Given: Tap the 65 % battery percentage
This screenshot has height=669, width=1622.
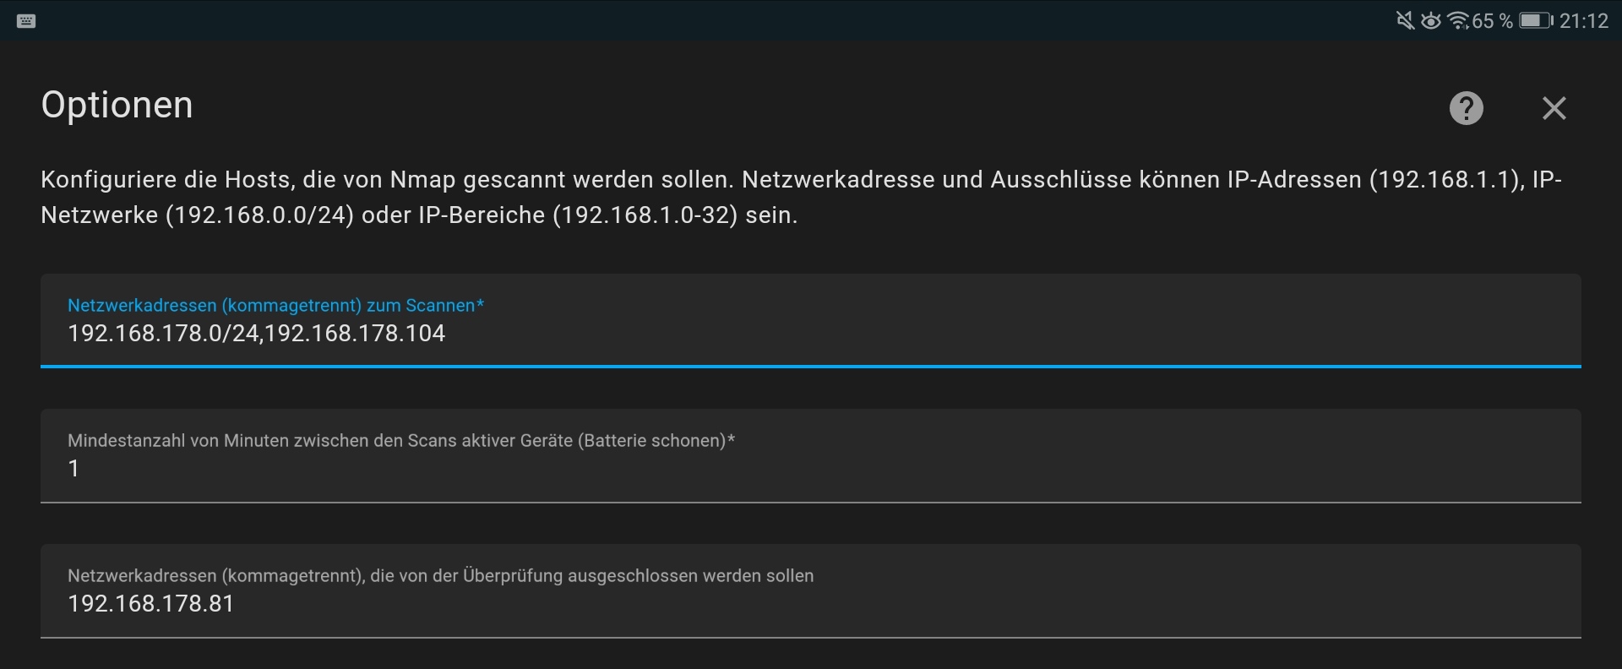Looking at the screenshot, I should pyautogui.click(x=1492, y=20).
